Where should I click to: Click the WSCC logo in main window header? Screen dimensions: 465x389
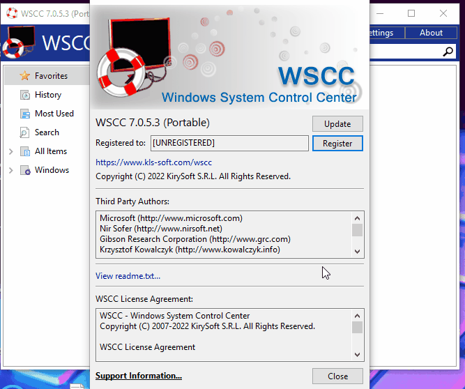point(18,42)
